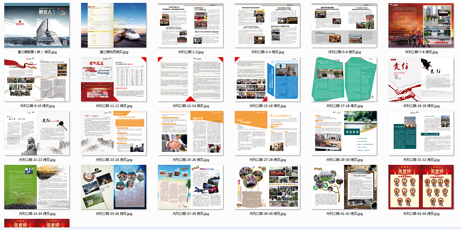This screenshot has height=230, width=461.
Task: Select thumbnail image of 内刊二期-19-20
Action: click(421, 79)
